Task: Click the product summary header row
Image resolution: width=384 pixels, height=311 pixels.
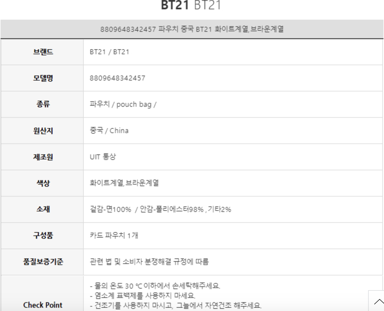Action: 192,29
